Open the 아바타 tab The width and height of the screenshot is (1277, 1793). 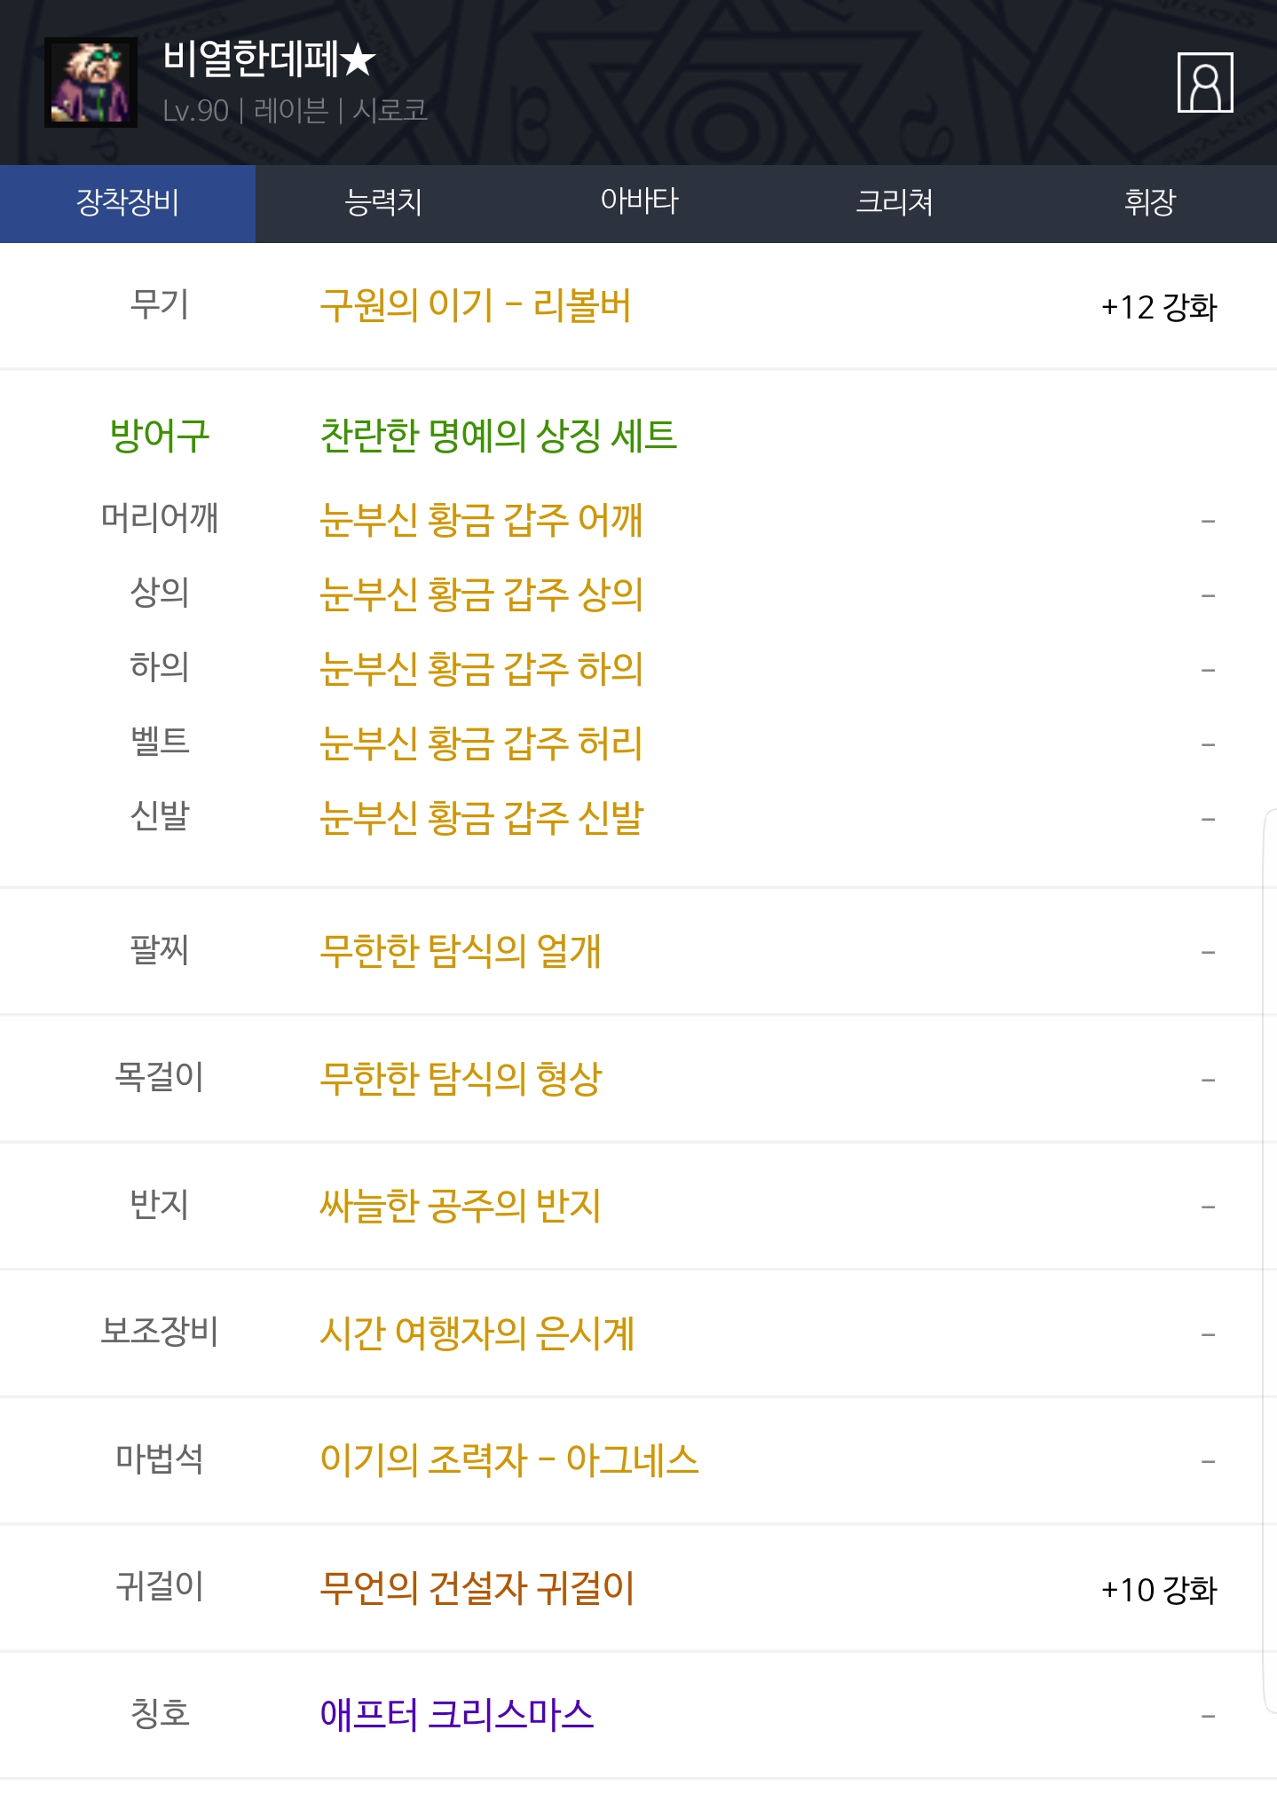tap(639, 203)
